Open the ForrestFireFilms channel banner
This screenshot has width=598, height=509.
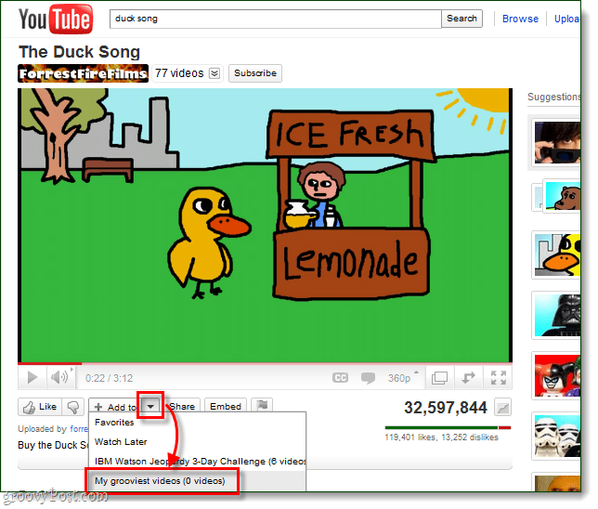coord(84,73)
